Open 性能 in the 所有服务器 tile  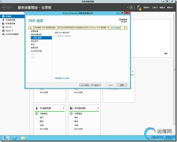76,125
